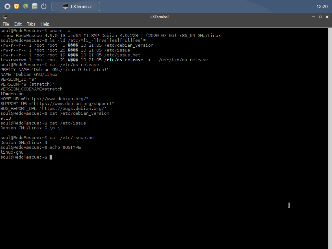Screen dimensions: 332x249
Task: Open the gear start menu icon
Action: pos(7,6)
